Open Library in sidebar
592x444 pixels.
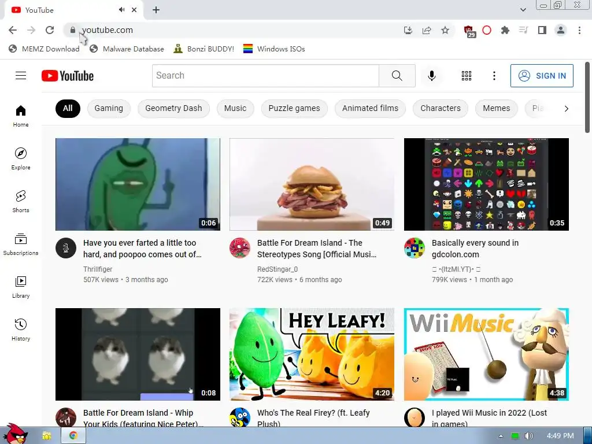pyautogui.click(x=21, y=287)
